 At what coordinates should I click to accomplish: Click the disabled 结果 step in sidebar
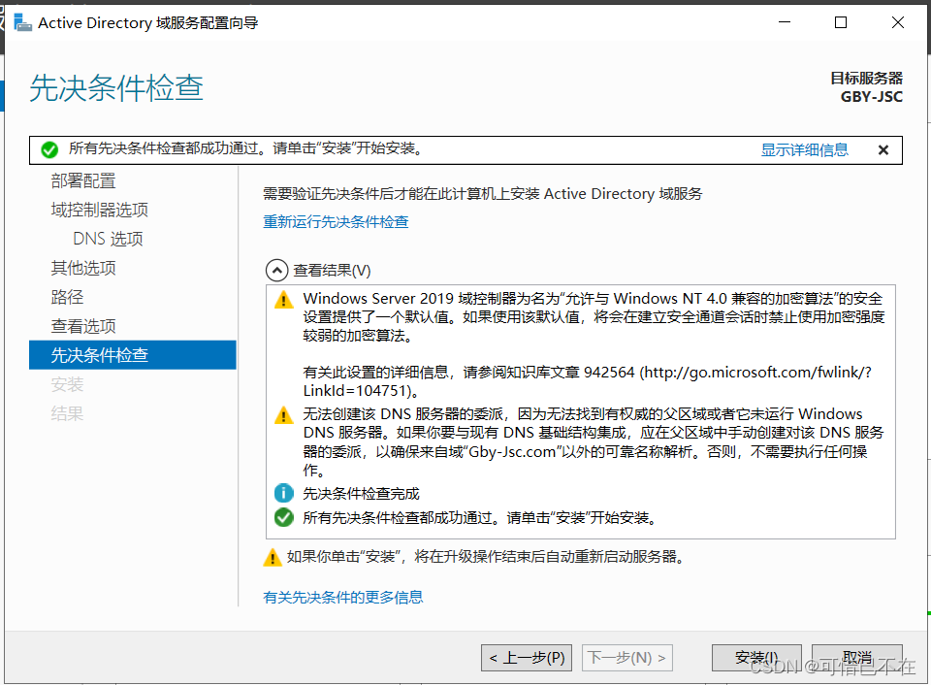(x=67, y=413)
